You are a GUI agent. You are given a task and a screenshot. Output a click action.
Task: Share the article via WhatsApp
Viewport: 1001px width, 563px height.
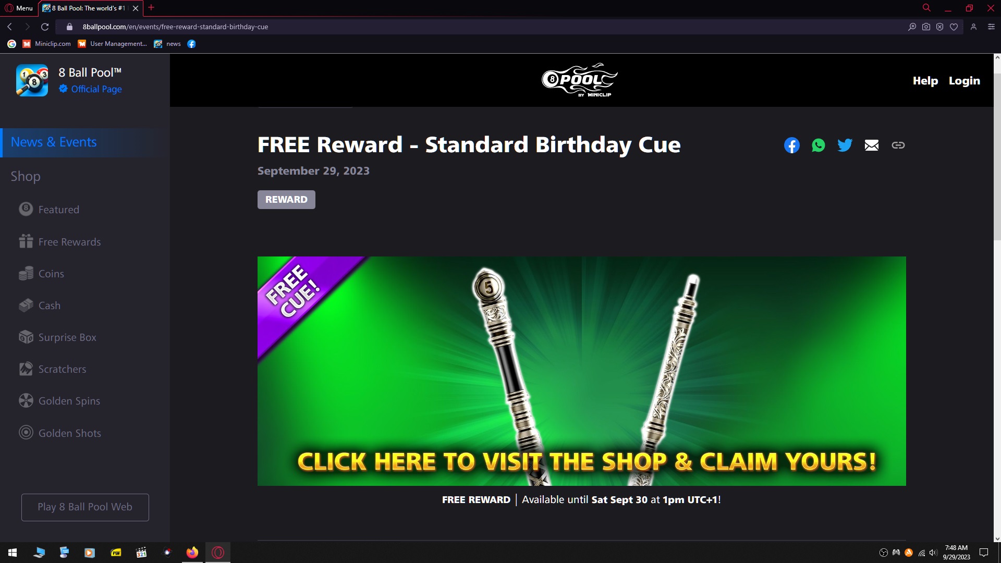(x=818, y=145)
